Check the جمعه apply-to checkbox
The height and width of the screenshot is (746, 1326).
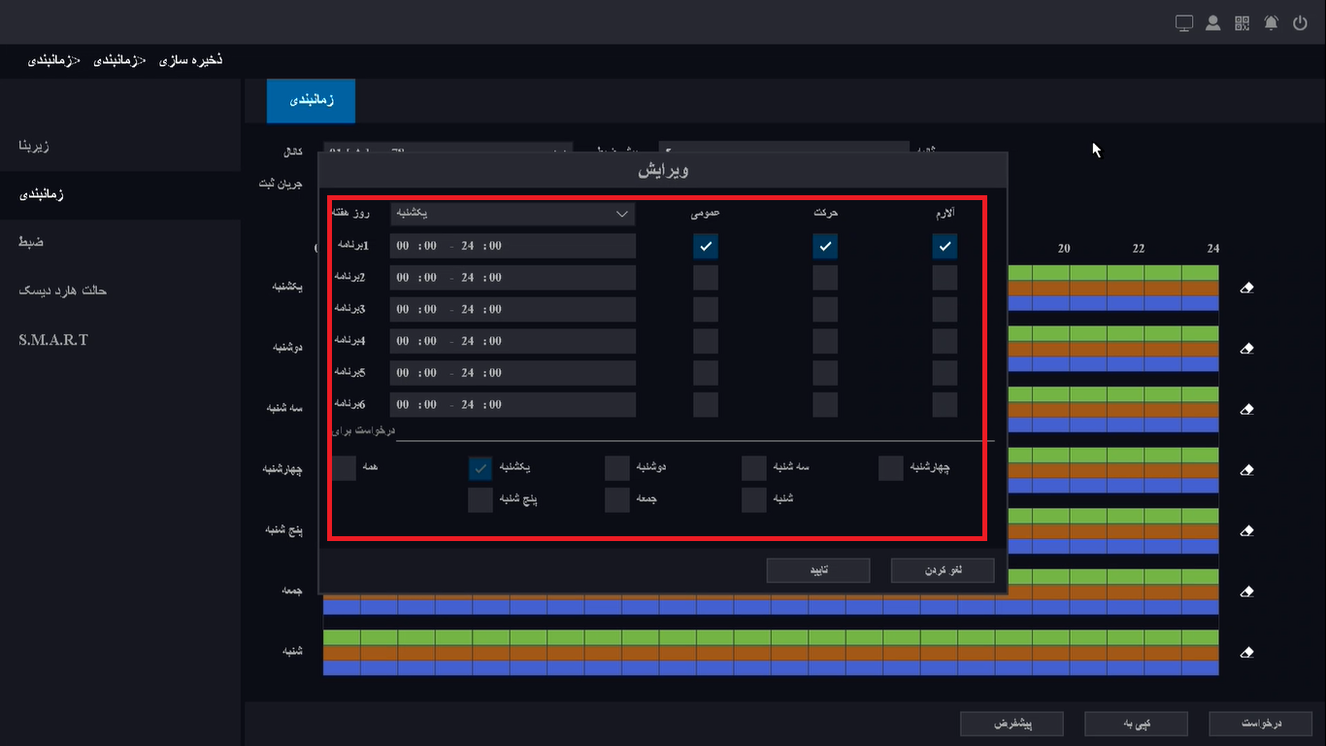(x=617, y=500)
